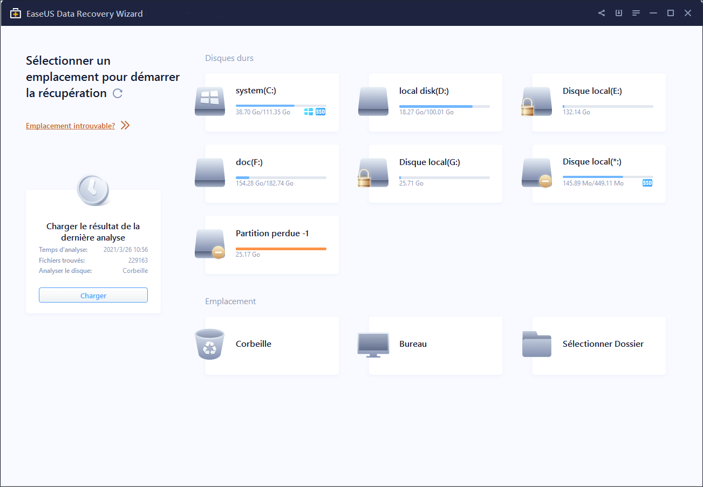Screen dimensions: 703x487
Task: Click the doc(F:) usage bar
Action: [x=281, y=177]
